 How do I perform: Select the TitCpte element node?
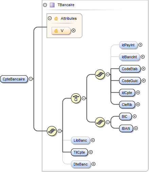coord(79,152)
